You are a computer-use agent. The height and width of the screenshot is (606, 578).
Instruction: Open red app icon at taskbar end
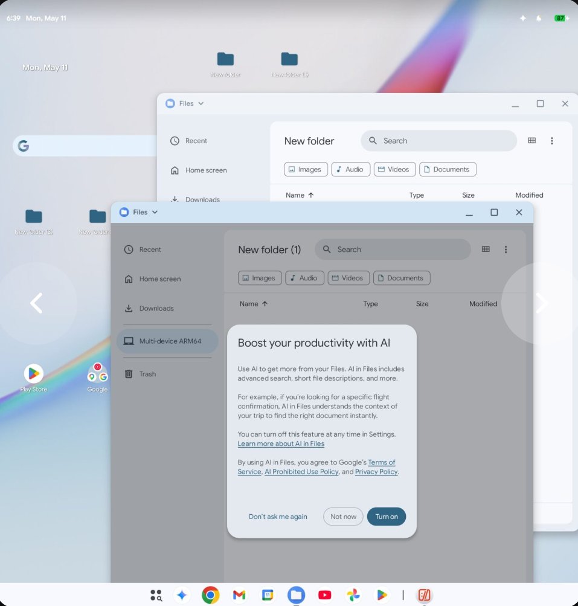pos(424,595)
